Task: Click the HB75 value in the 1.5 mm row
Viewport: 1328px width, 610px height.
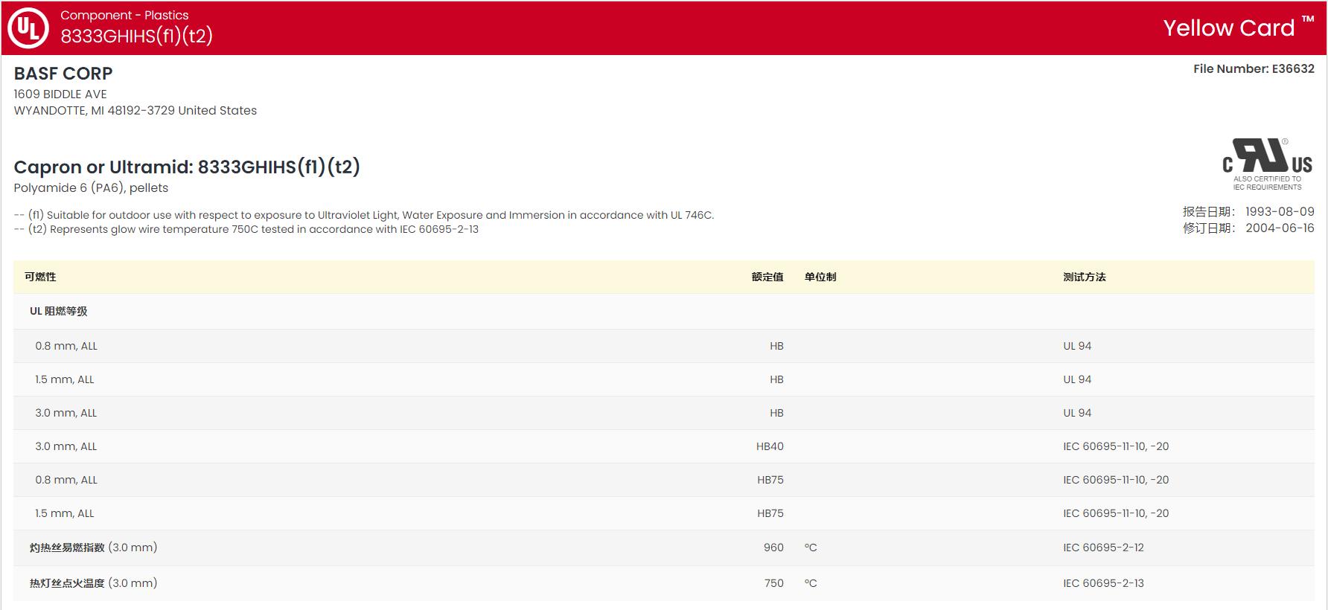Action: click(x=770, y=513)
